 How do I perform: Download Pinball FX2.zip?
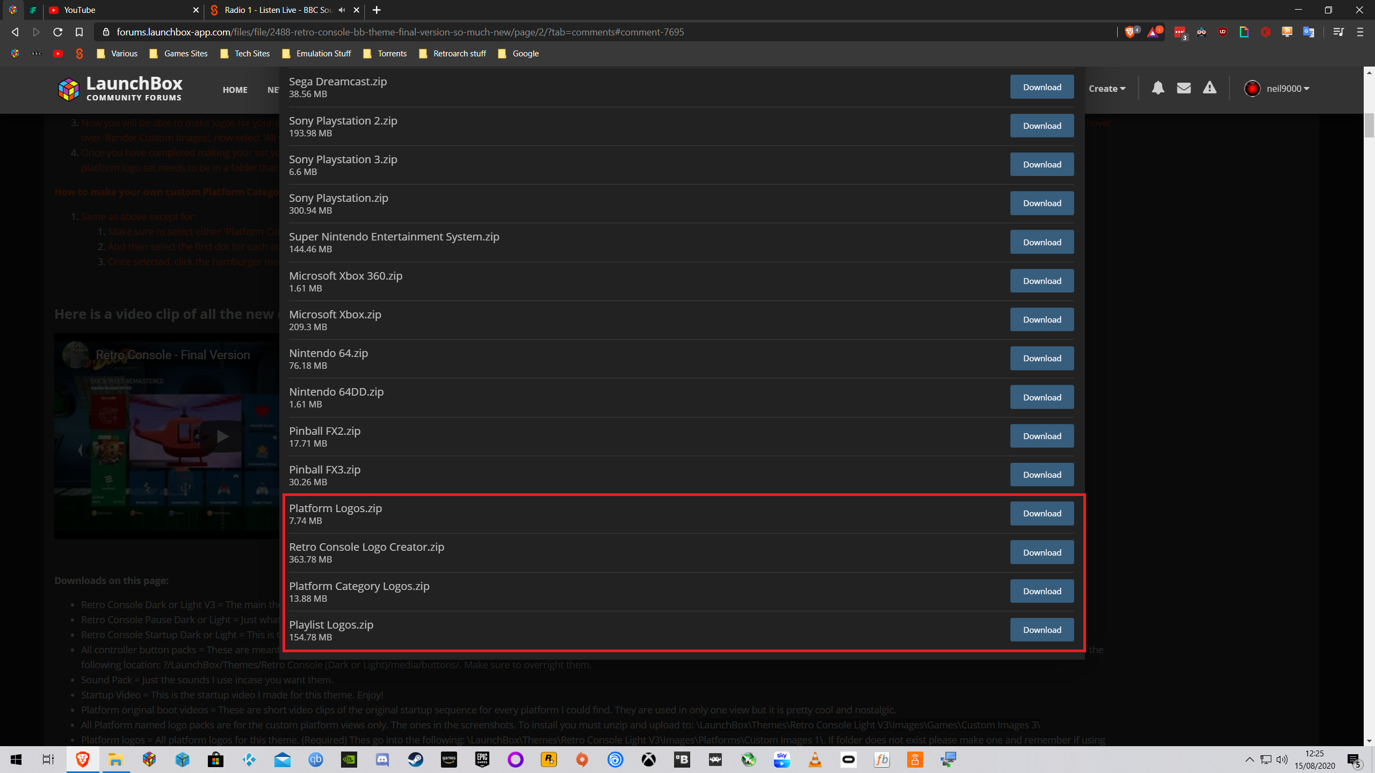(x=1042, y=436)
